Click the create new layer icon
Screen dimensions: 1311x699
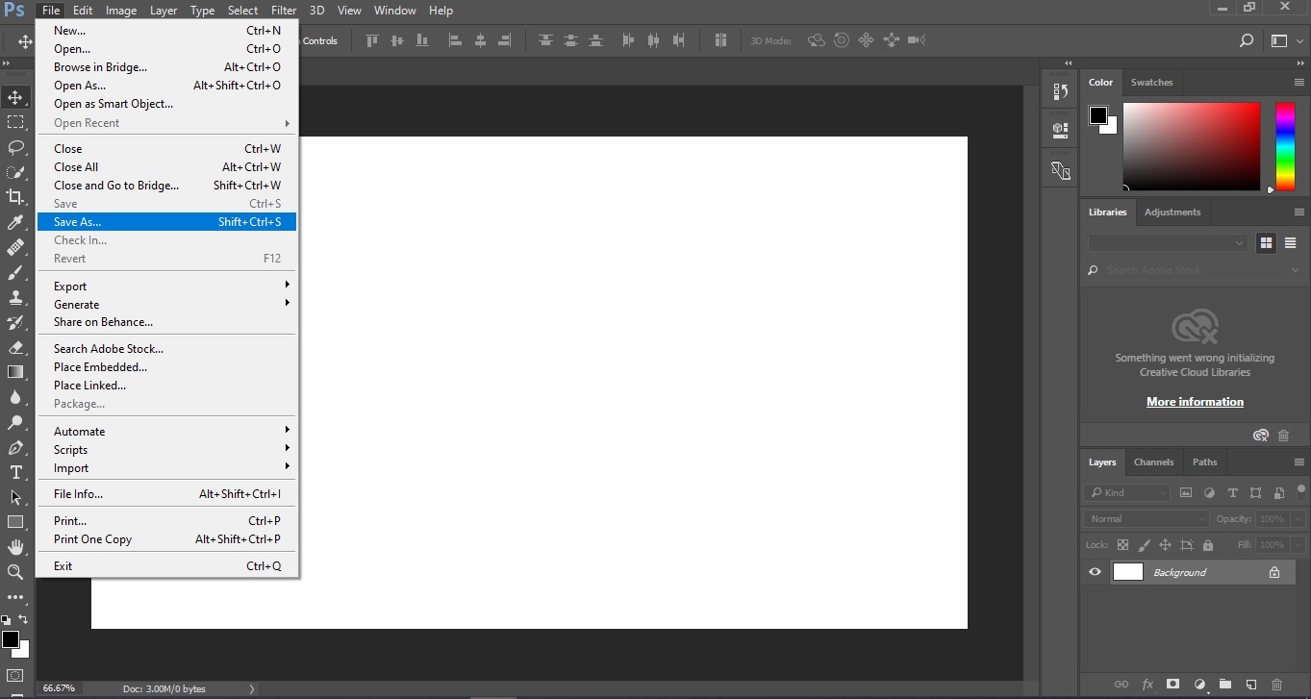(1250, 685)
